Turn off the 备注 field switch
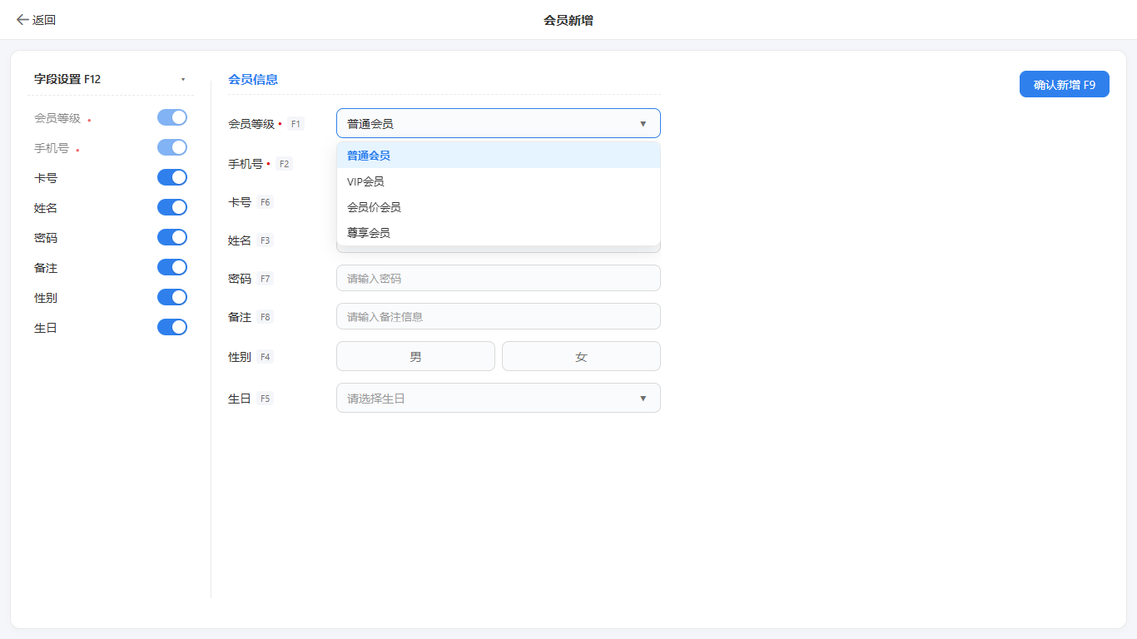The height and width of the screenshot is (639, 1137). pyautogui.click(x=172, y=267)
